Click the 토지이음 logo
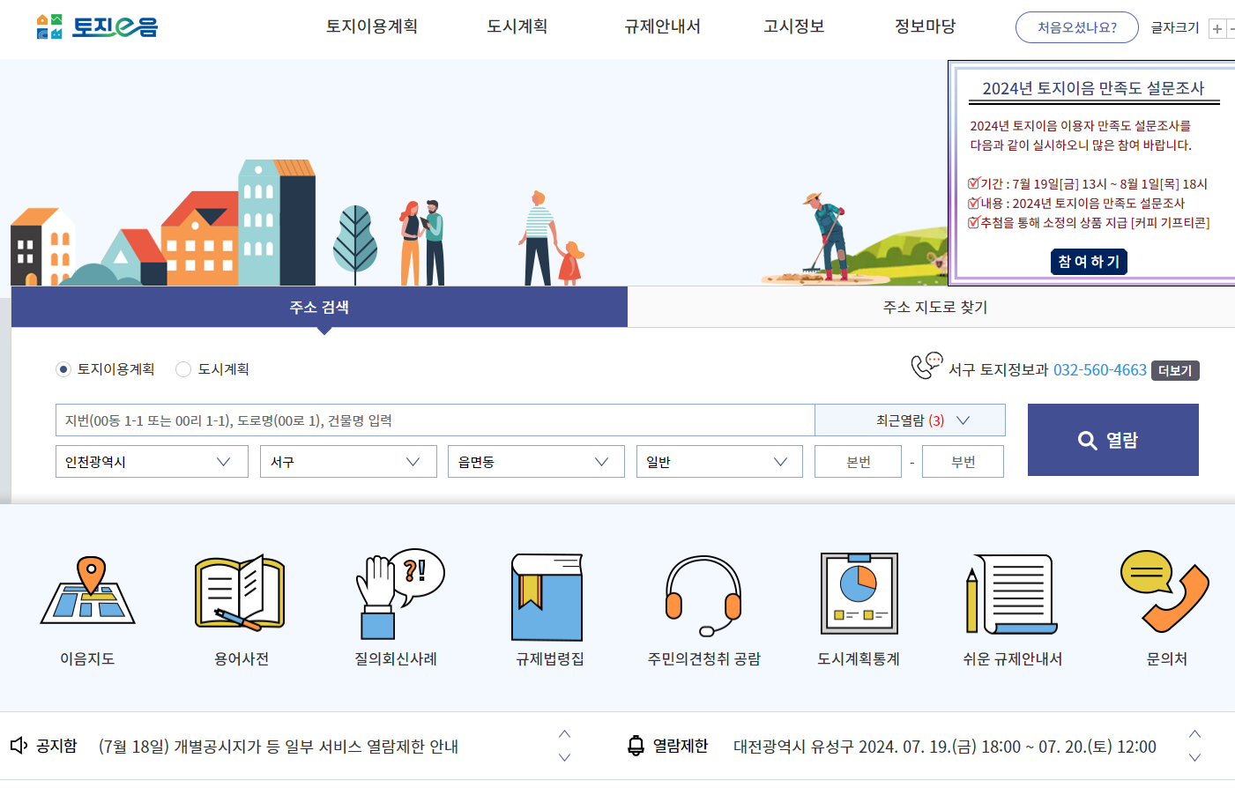The width and height of the screenshot is (1235, 788). pos(97,26)
